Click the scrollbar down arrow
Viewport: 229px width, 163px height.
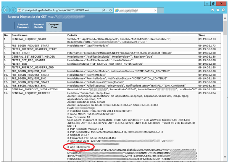[x=225, y=157]
